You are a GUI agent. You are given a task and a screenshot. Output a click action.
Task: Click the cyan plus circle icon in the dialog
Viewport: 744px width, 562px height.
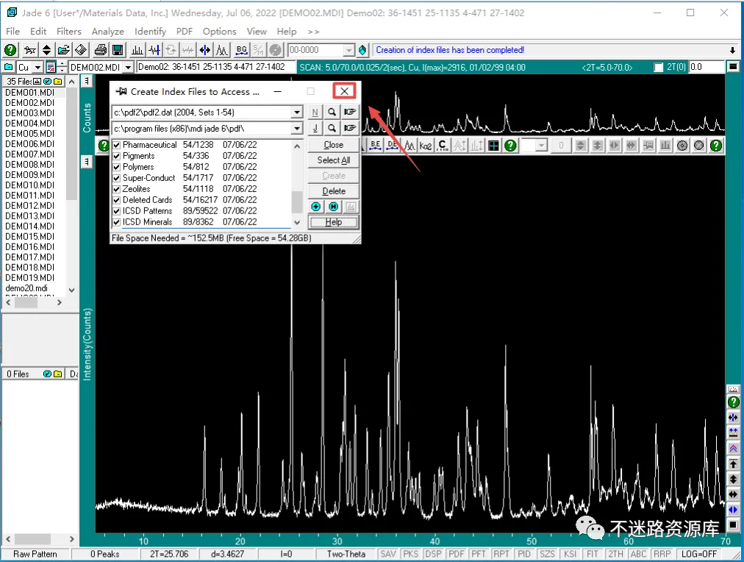tap(316, 207)
